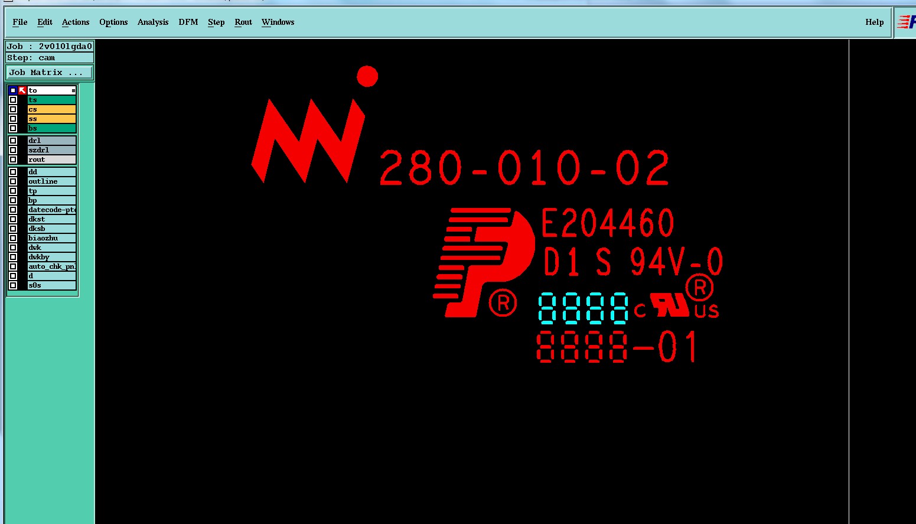Select the 'outline' layer name
Screen dimensions: 916x524
pos(52,181)
